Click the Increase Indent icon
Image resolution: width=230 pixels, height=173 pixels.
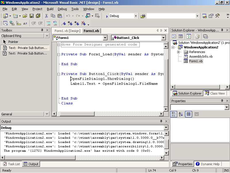(x=40, y=23)
